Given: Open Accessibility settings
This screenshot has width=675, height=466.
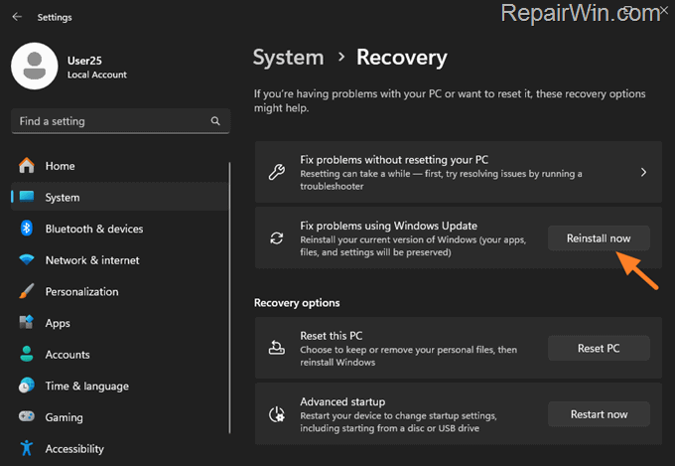Looking at the screenshot, I should coord(120,449).
